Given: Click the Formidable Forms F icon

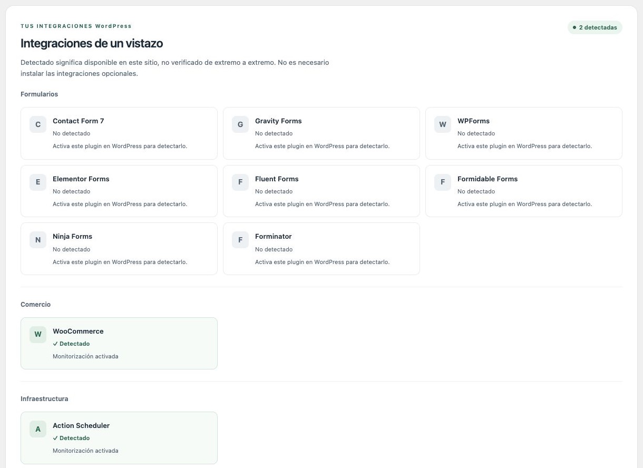Looking at the screenshot, I should [x=443, y=182].
